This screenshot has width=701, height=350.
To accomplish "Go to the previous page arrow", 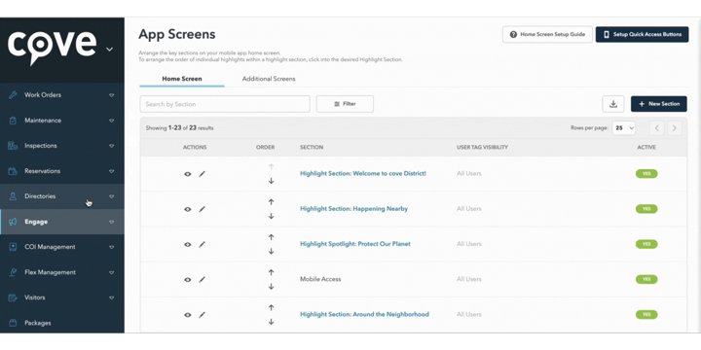I will click(x=657, y=128).
